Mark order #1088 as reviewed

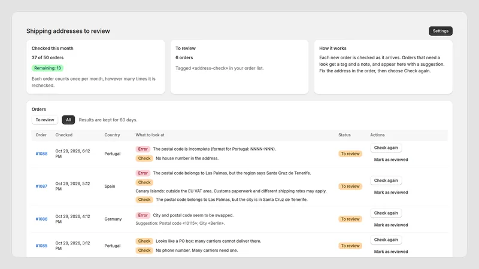[x=391, y=160]
